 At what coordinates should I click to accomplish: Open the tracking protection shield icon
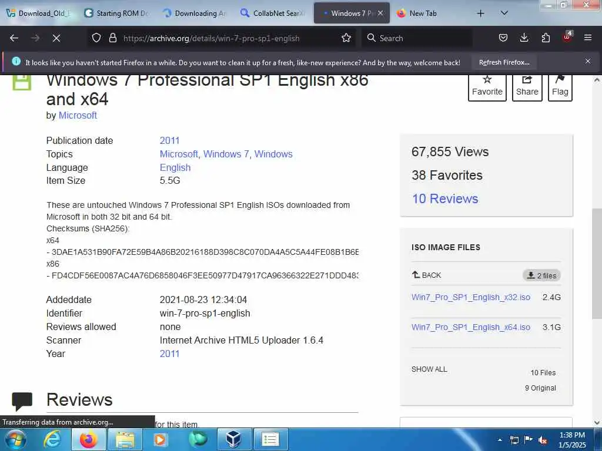96,38
